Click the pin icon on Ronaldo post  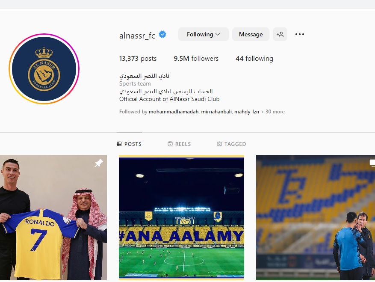pos(98,163)
